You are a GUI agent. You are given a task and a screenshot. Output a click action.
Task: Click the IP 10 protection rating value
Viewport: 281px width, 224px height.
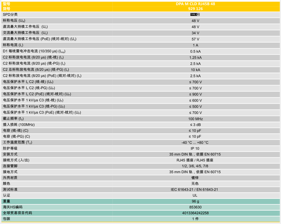195,148
